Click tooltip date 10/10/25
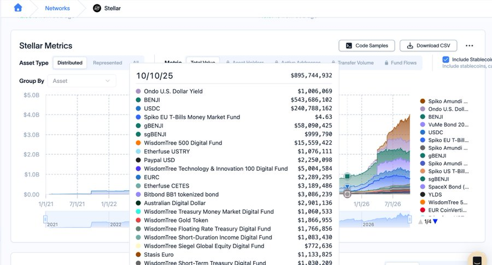 [x=154, y=76]
